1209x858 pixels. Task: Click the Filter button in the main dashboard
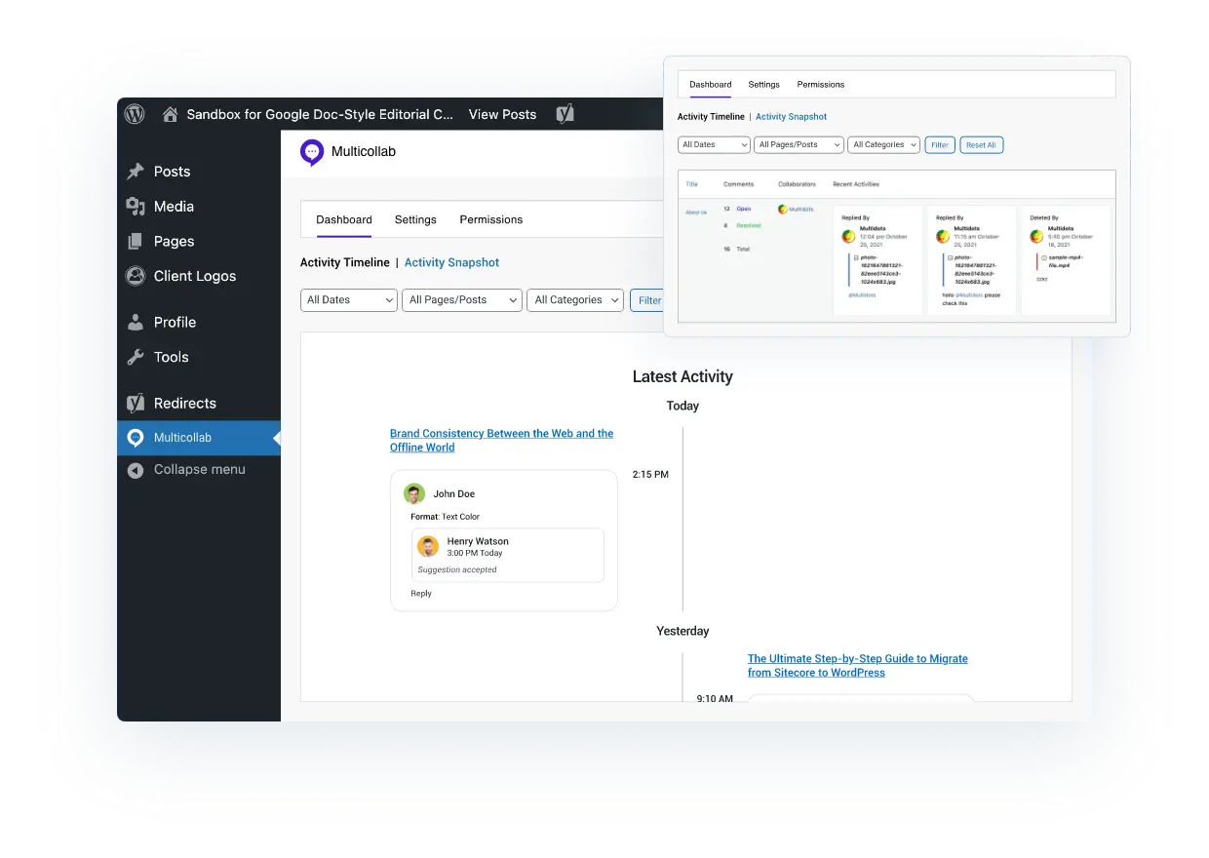(647, 300)
